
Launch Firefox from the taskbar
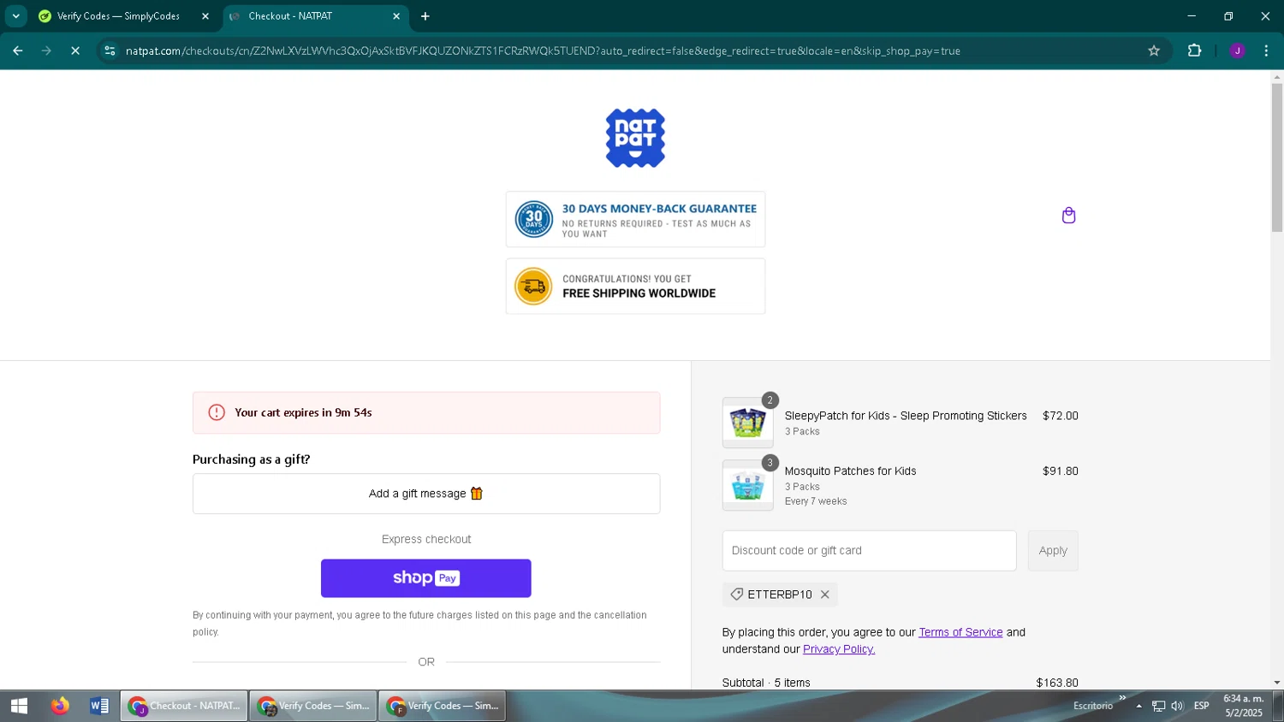click(59, 706)
